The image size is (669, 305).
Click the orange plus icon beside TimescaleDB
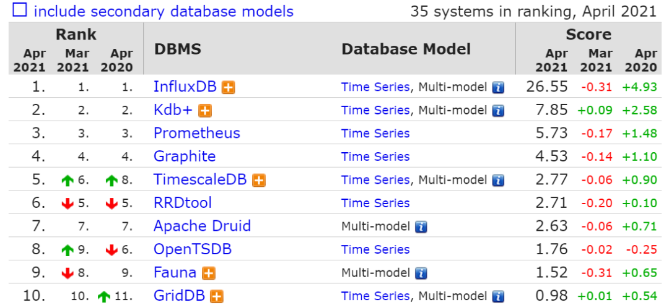coord(259,180)
